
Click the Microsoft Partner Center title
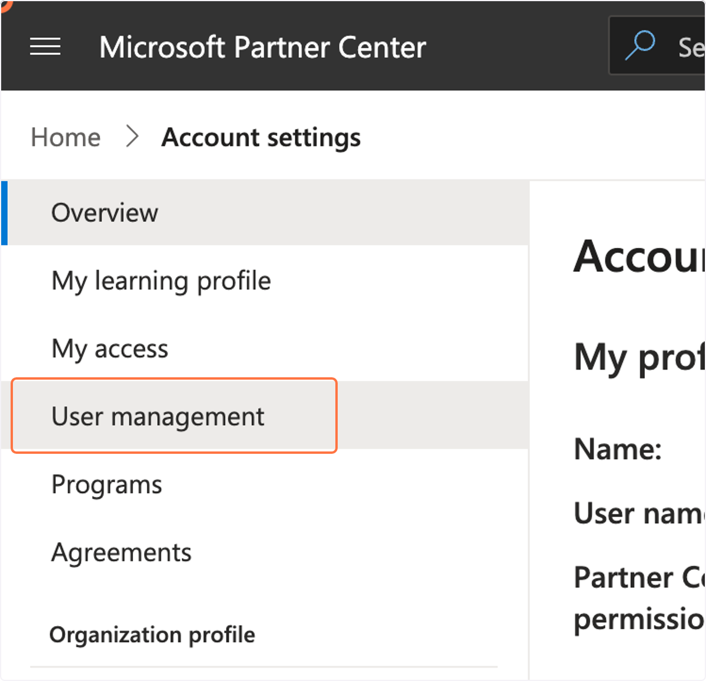click(262, 47)
